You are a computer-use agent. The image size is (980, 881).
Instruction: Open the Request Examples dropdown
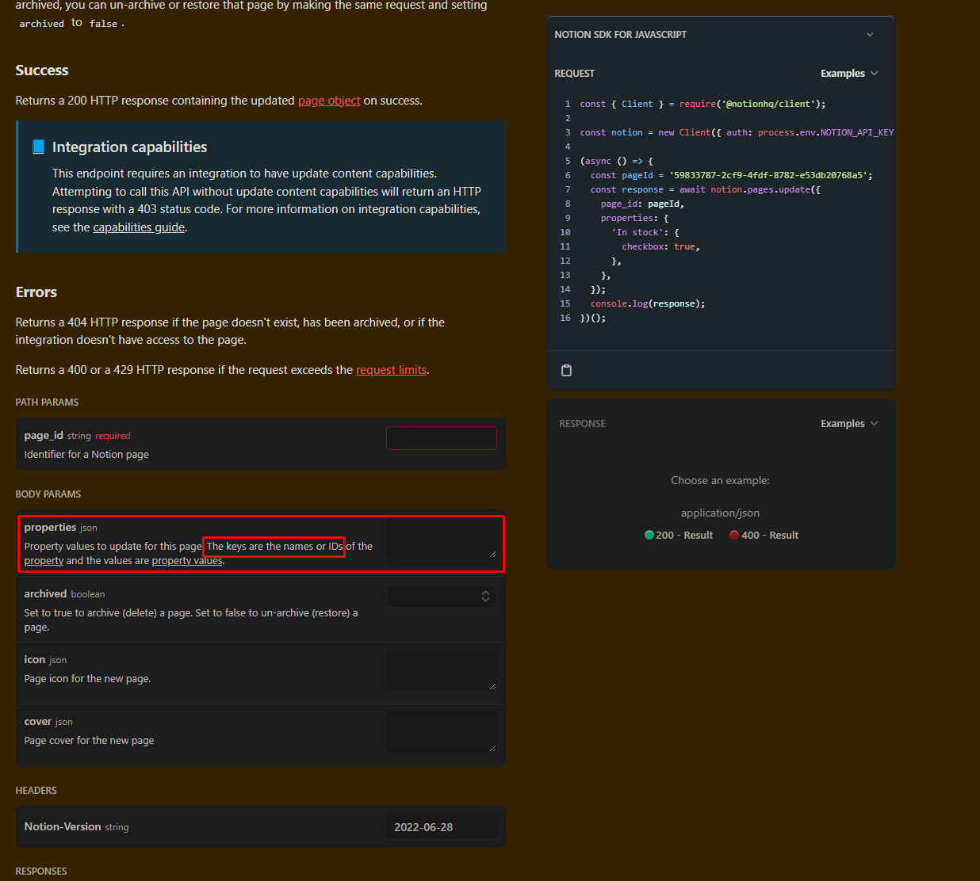[849, 74]
